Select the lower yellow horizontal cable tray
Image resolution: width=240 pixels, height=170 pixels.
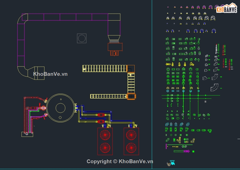click(108, 96)
